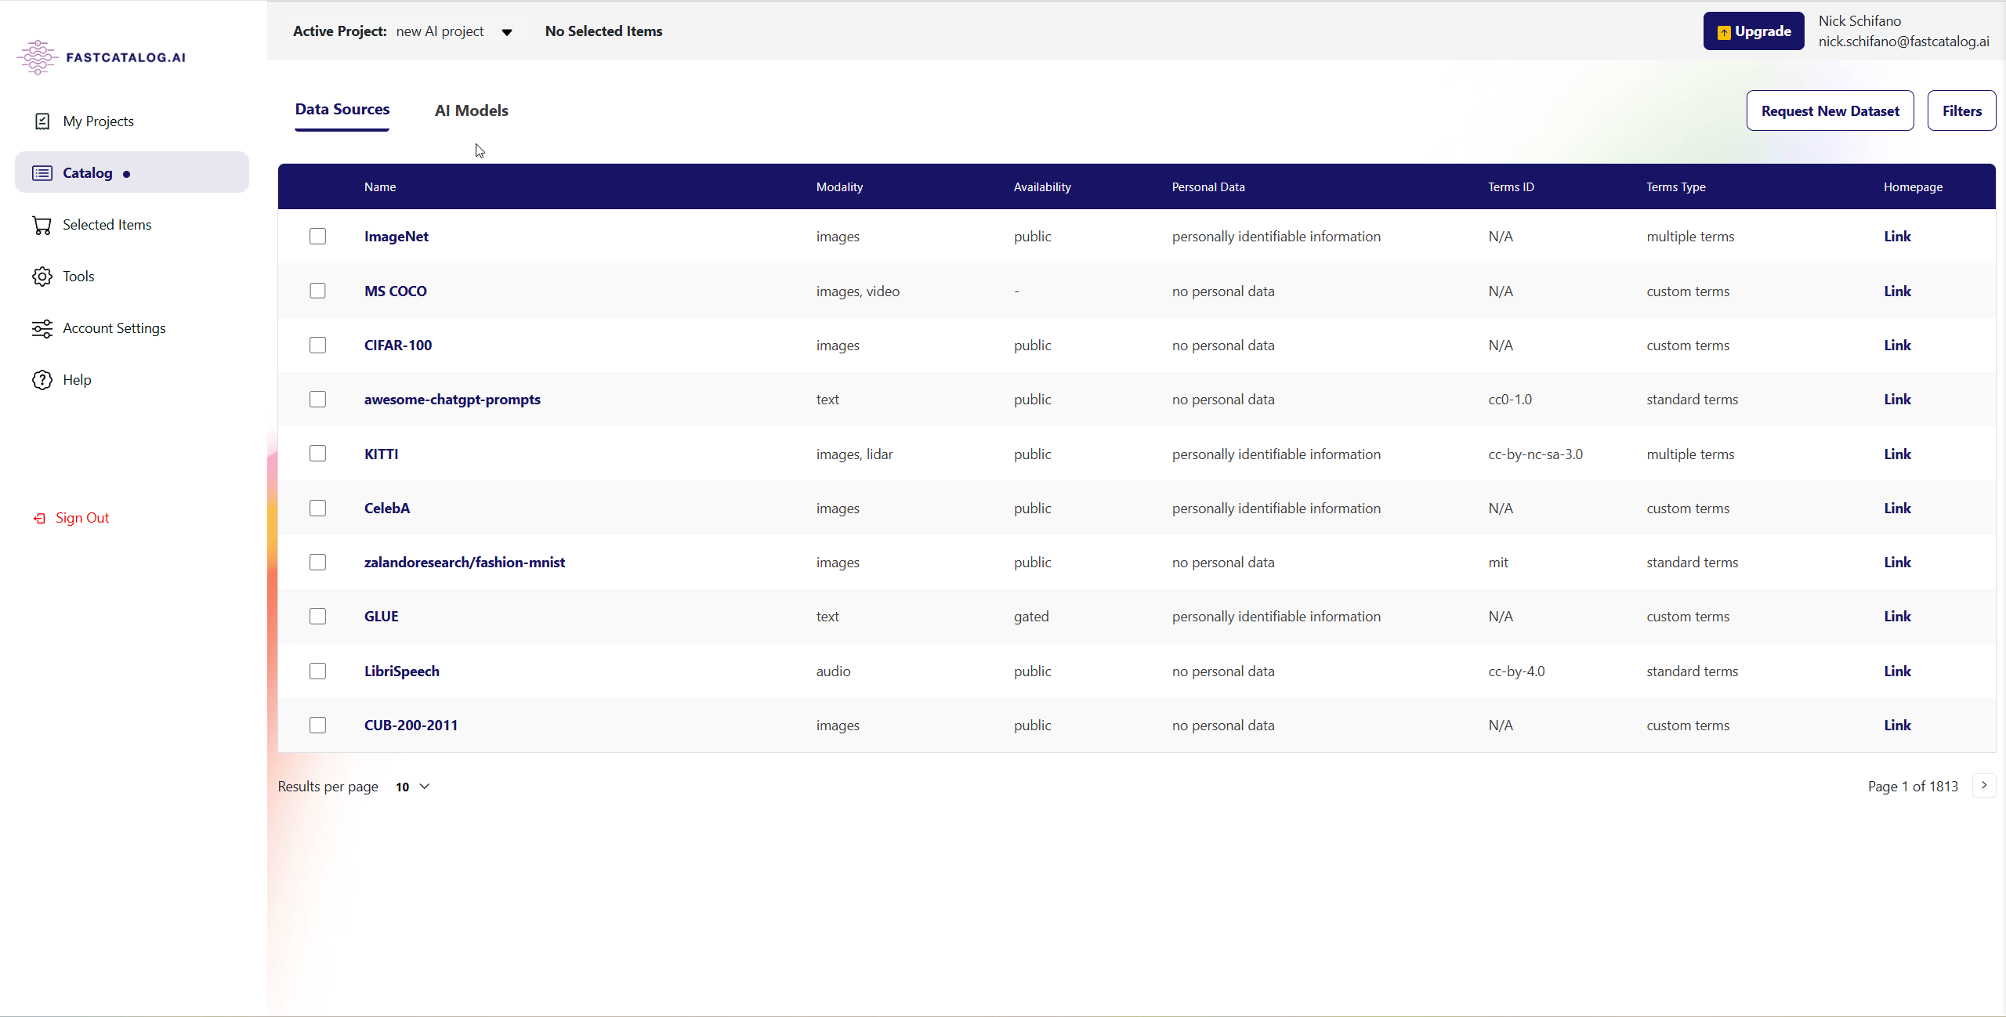Screen dimensions: 2006x1017
Task: Click the Modality column header
Action: pyautogui.click(x=839, y=186)
